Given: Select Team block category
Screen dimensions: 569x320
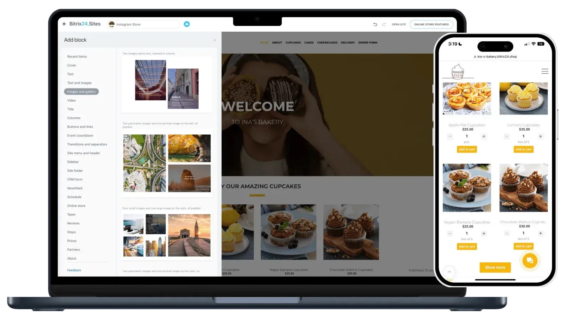Looking at the screenshot, I should click(x=71, y=215).
